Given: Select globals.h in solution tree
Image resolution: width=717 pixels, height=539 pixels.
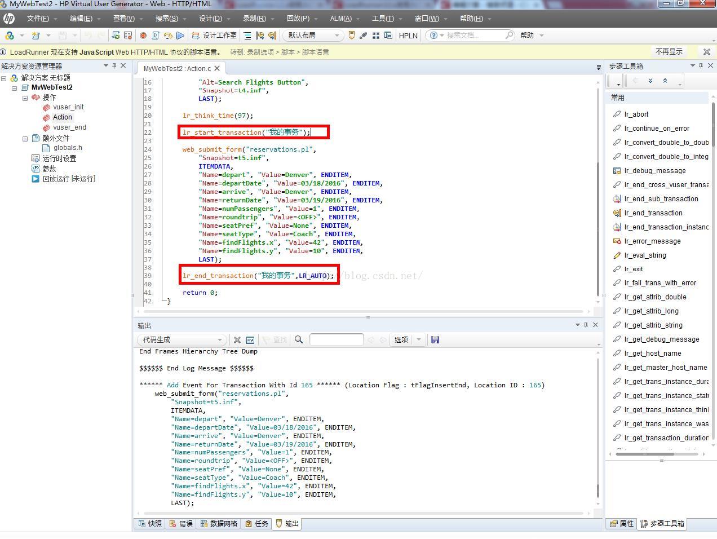Looking at the screenshot, I should [68, 148].
